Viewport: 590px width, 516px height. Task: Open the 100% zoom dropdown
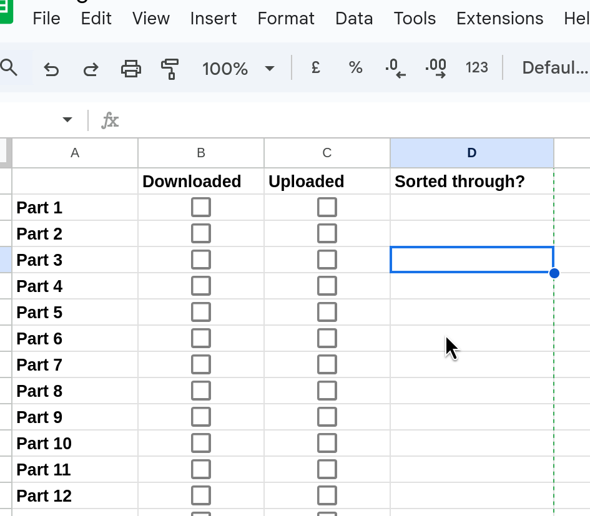pyautogui.click(x=238, y=69)
